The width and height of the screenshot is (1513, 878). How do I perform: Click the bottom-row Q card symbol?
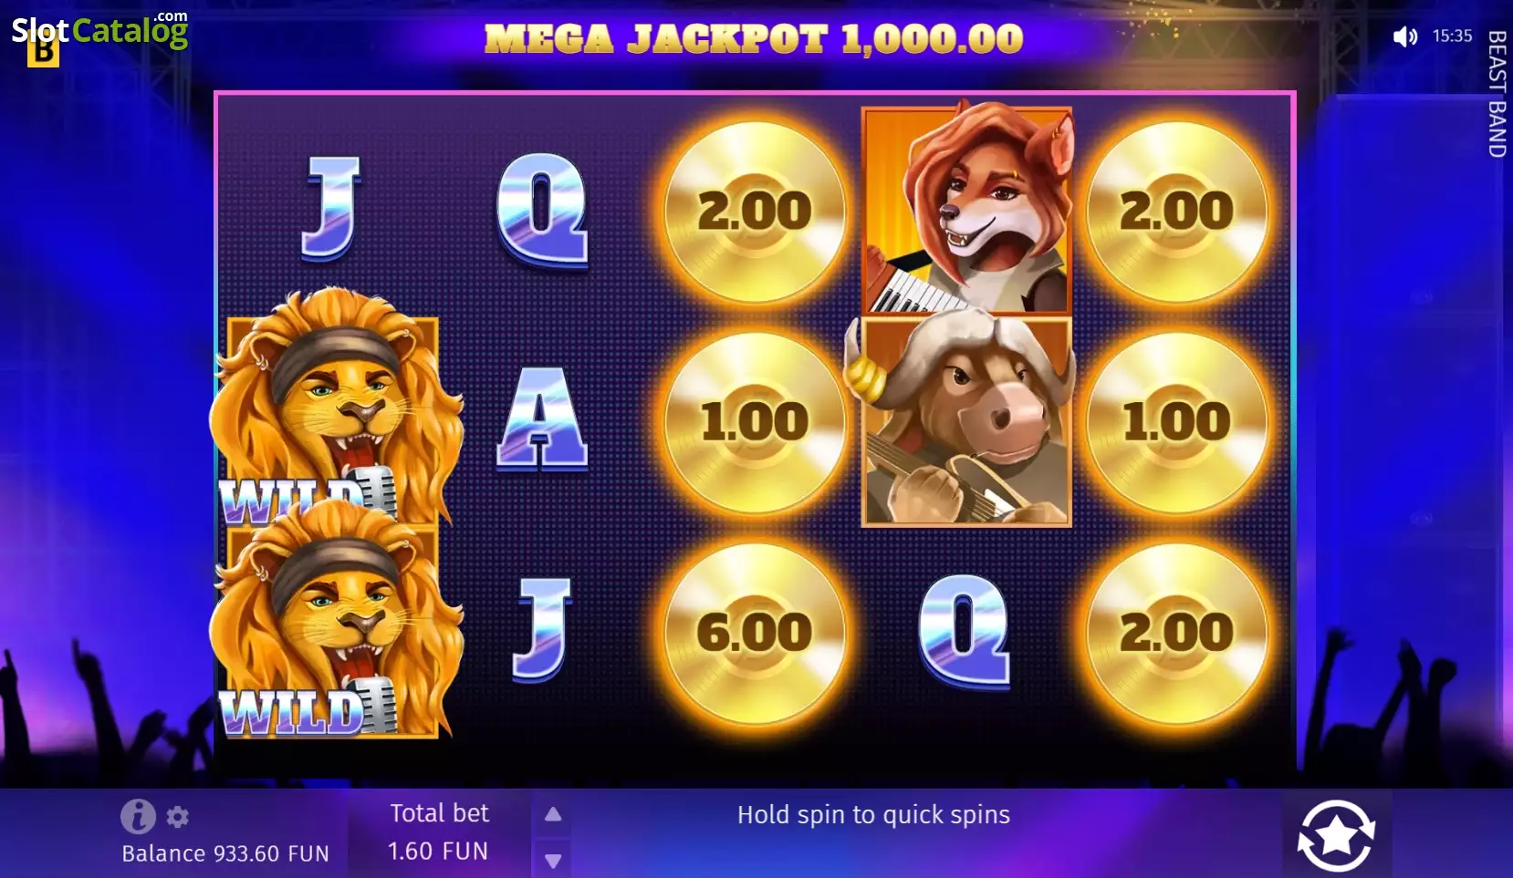coord(965,630)
